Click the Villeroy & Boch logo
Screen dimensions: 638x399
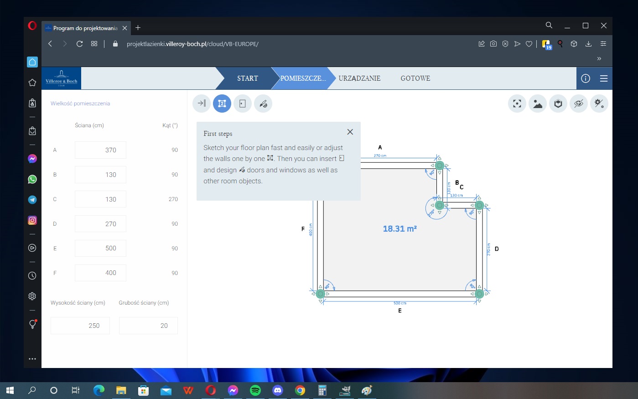[x=62, y=78]
